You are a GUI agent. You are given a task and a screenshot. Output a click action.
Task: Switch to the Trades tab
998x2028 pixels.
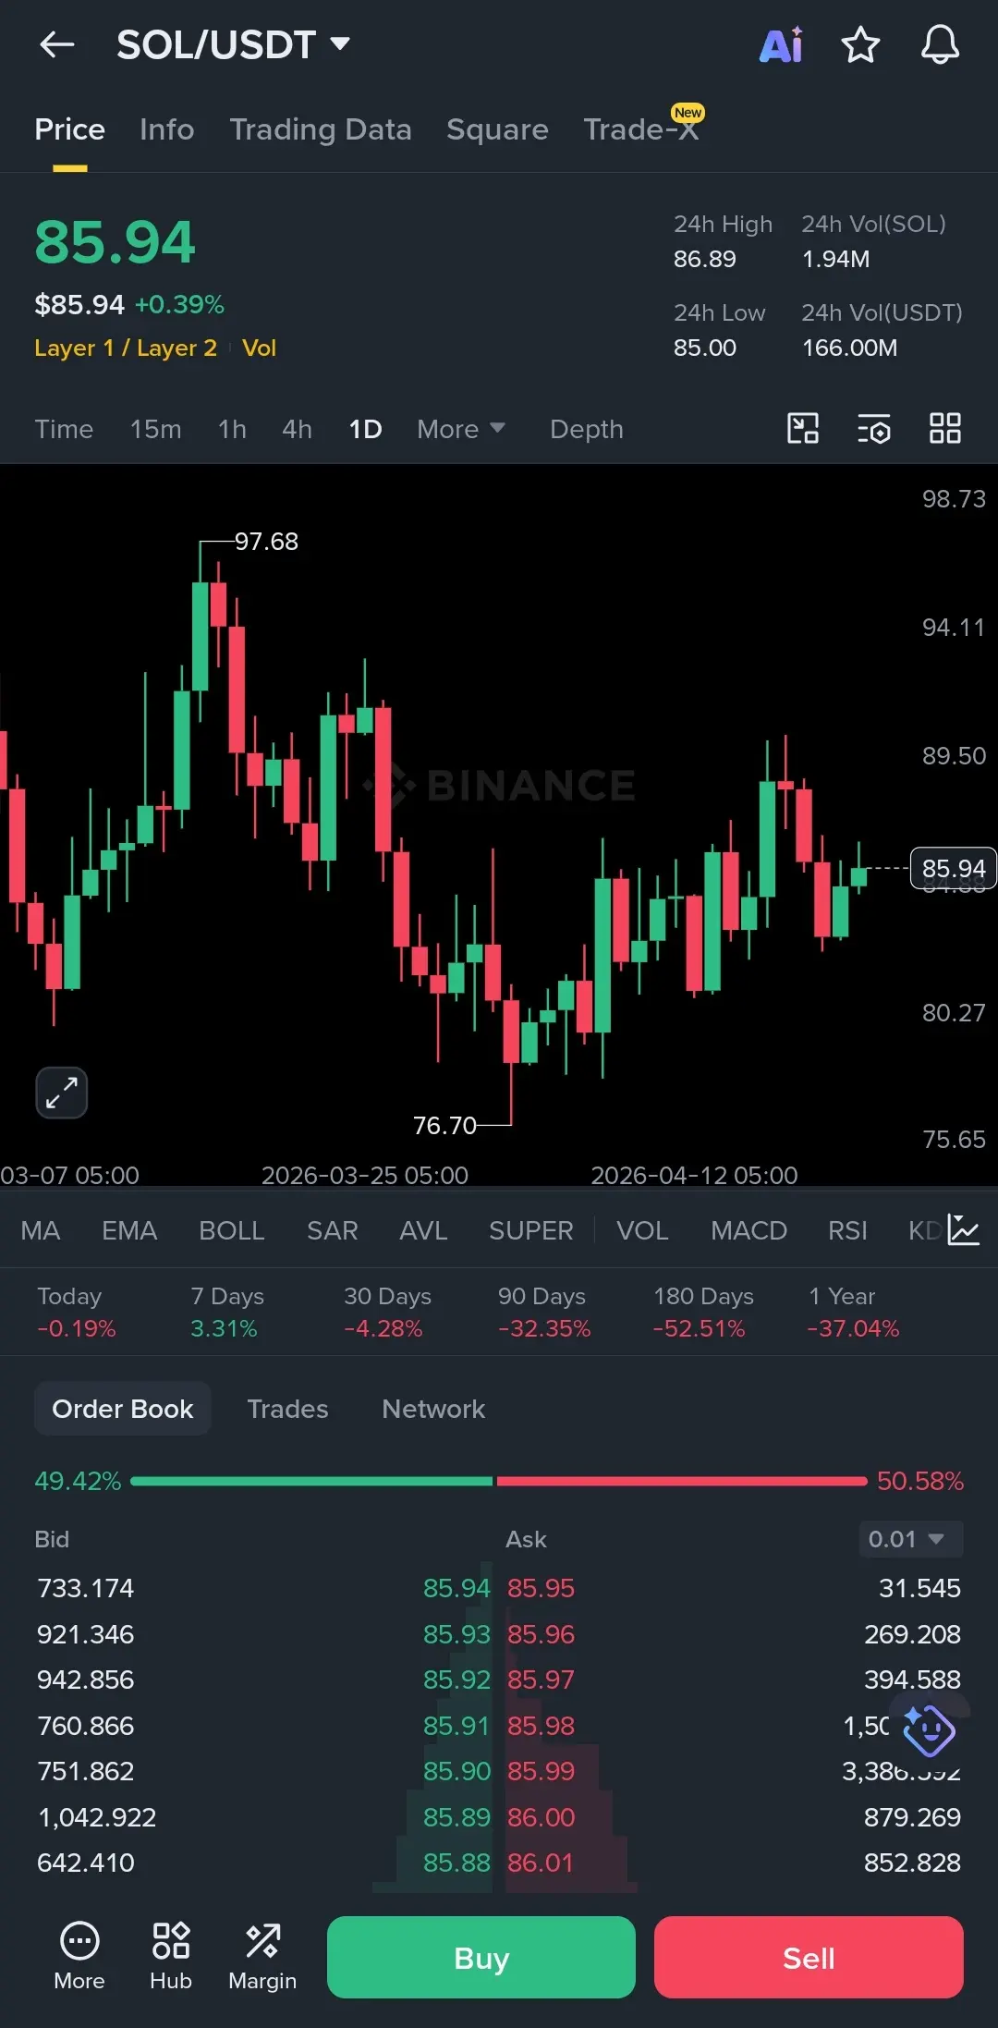(x=287, y=1409)
